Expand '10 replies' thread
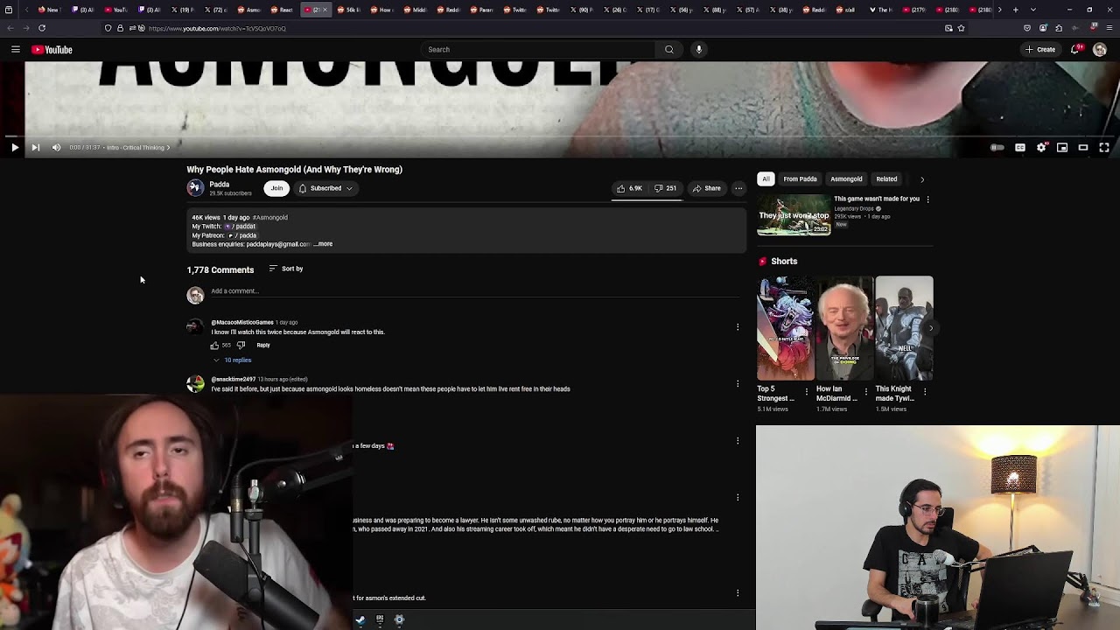The height and width of the screenshot is (630, 1120). [232, 360]
